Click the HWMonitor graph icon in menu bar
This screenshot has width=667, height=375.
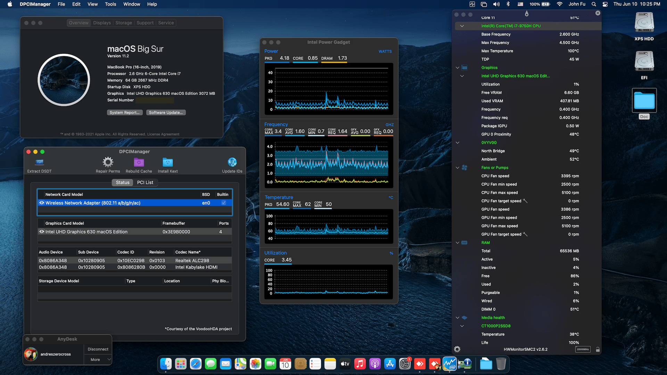[x=472, y=4]
